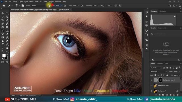
Task: Select the Clone Stamp tool
Action: point(7,31)
